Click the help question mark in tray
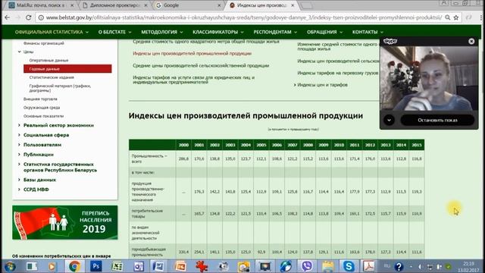Viewport: 485px width, 273px height. 399,266
